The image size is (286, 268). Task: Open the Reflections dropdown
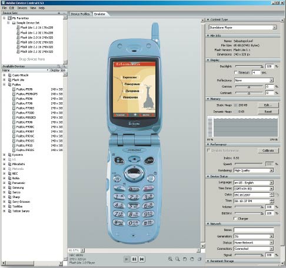[271, 81]
